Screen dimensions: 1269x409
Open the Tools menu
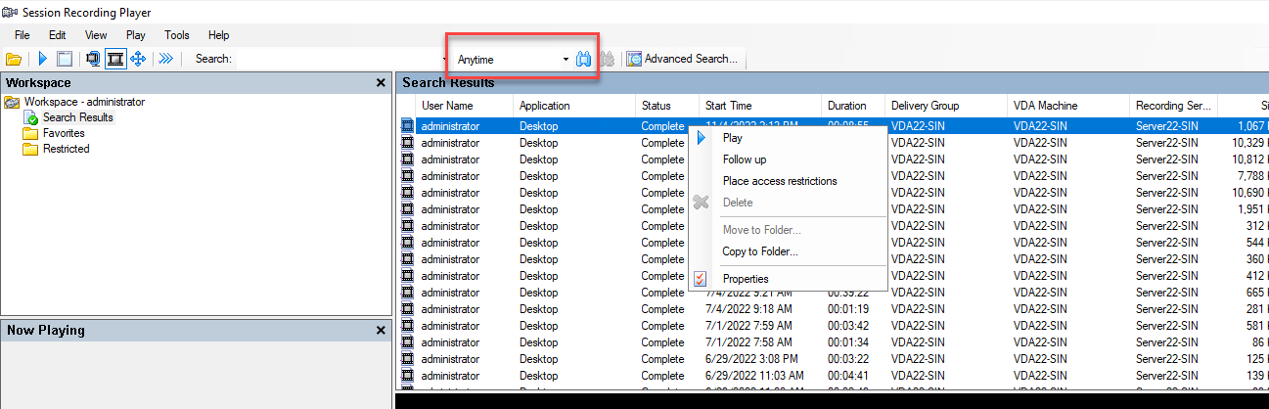pos(177,35)
